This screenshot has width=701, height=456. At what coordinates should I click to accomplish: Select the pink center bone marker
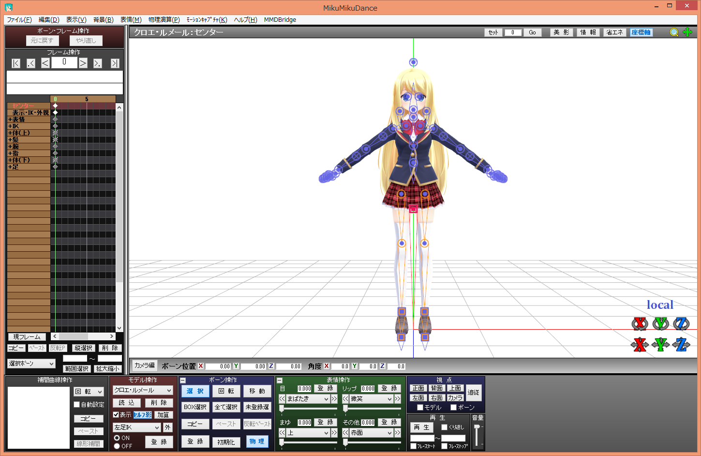[x=413, y=209]
